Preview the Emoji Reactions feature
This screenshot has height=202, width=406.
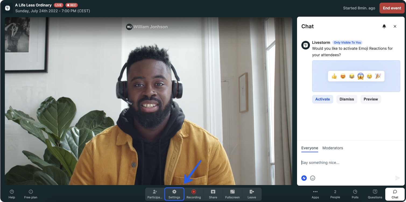370,99
